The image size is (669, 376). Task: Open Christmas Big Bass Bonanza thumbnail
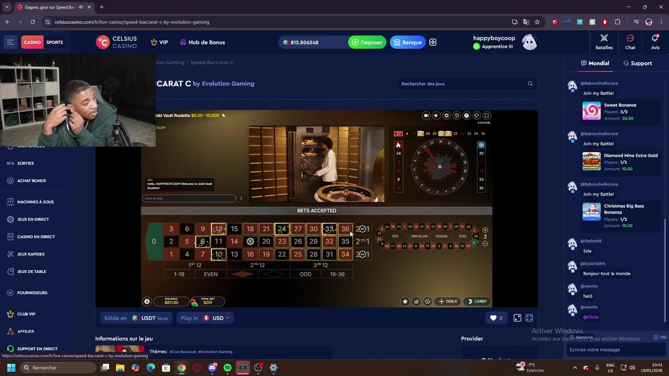(592, 212)
